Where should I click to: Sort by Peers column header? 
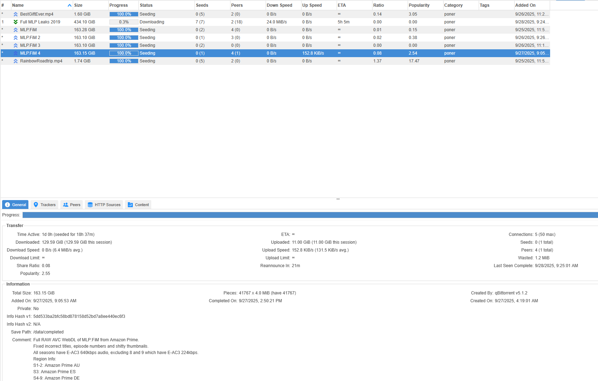[248, 5]
